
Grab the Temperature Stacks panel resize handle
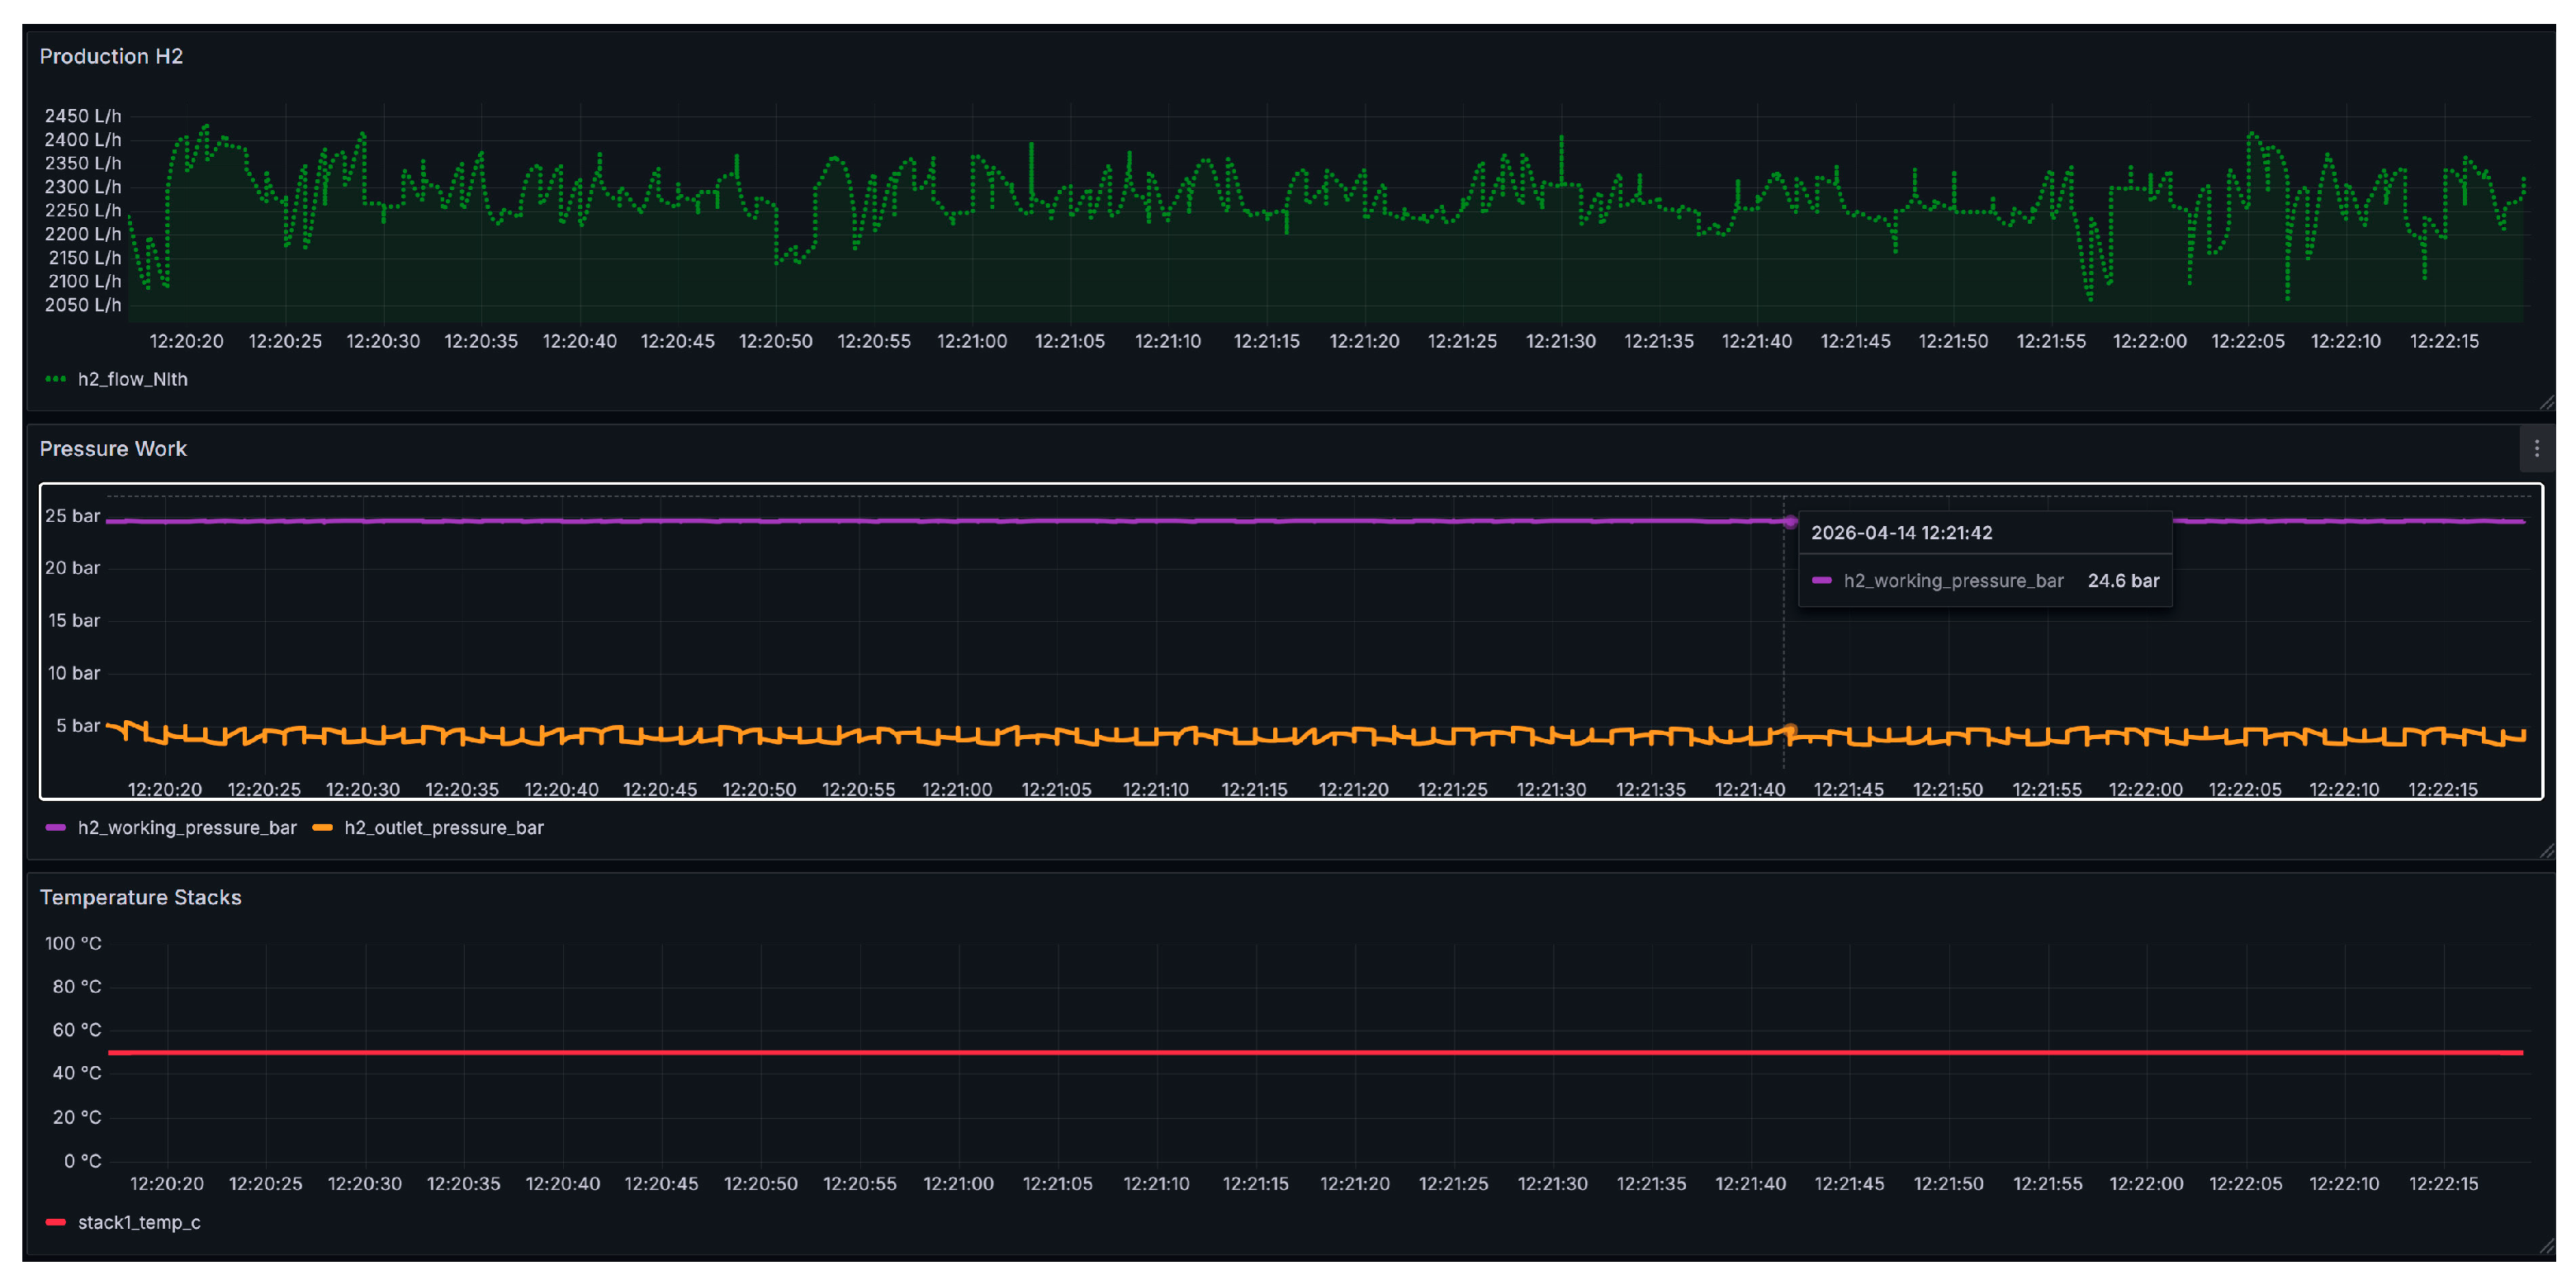(2546, 1245)
